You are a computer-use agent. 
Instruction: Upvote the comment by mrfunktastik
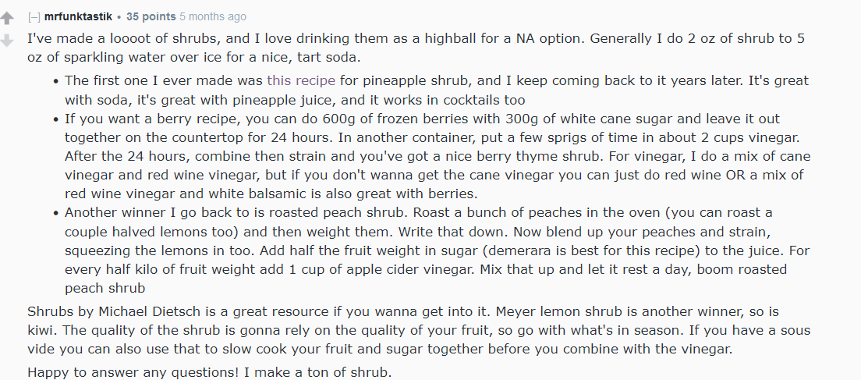point(8,19)
